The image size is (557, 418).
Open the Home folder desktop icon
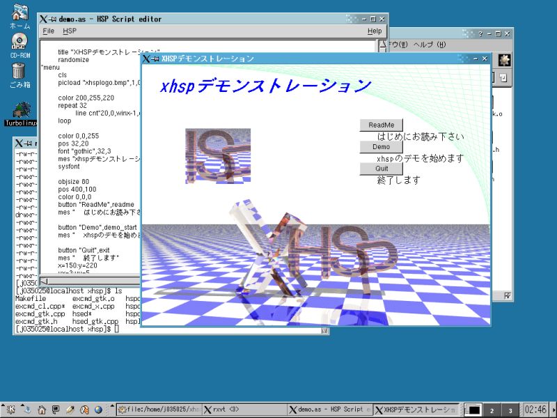[20, 13]
